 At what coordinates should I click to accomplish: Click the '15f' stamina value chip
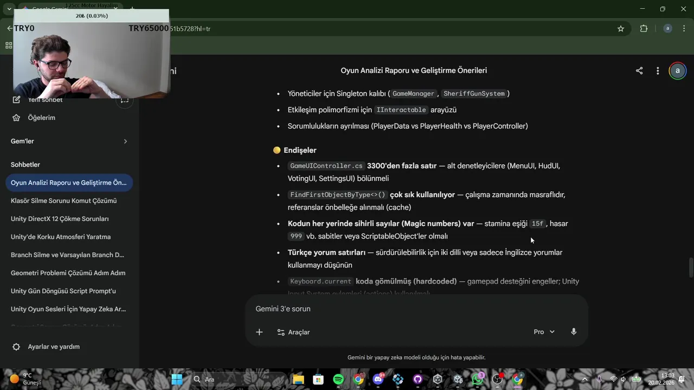click(537, 224)
